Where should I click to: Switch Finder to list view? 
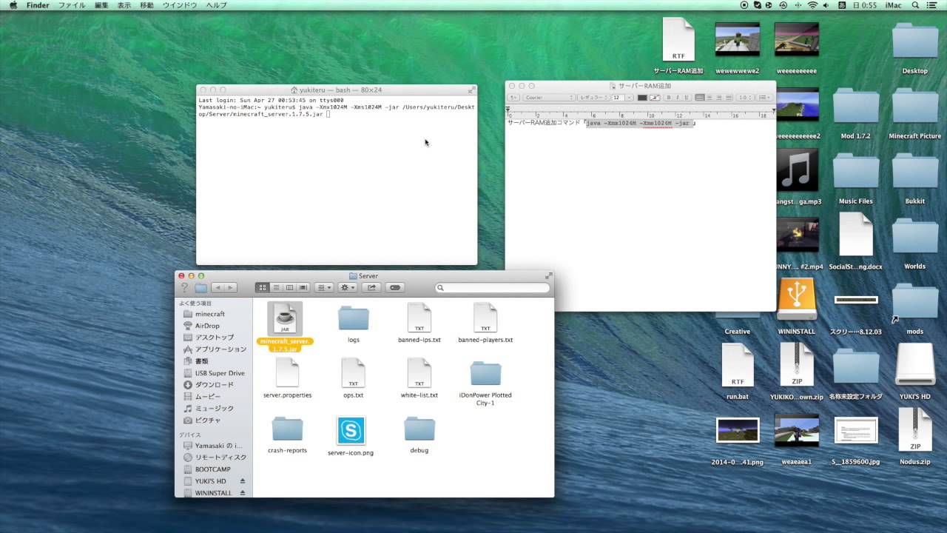[x=276, y=287]
